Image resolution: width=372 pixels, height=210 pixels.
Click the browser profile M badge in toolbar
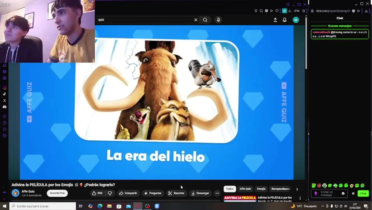284,11
